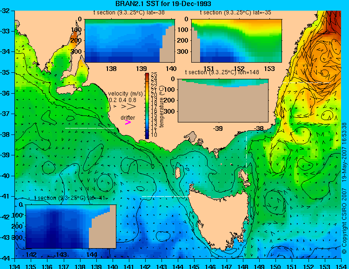Click the '134' longitude axis label
Screen dimensions: 349x269
coord(15,266)
